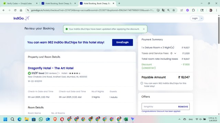The image size is (220, 123).
Task: Click the info icon beside Taxes and Service Fees
Action: pos(171,53)
